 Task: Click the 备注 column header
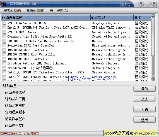tap(142, 17)
